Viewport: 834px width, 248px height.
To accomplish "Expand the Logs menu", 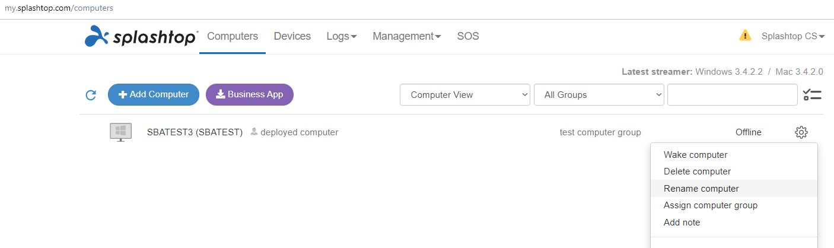I will pyautogui.click(x=342, y=36).
